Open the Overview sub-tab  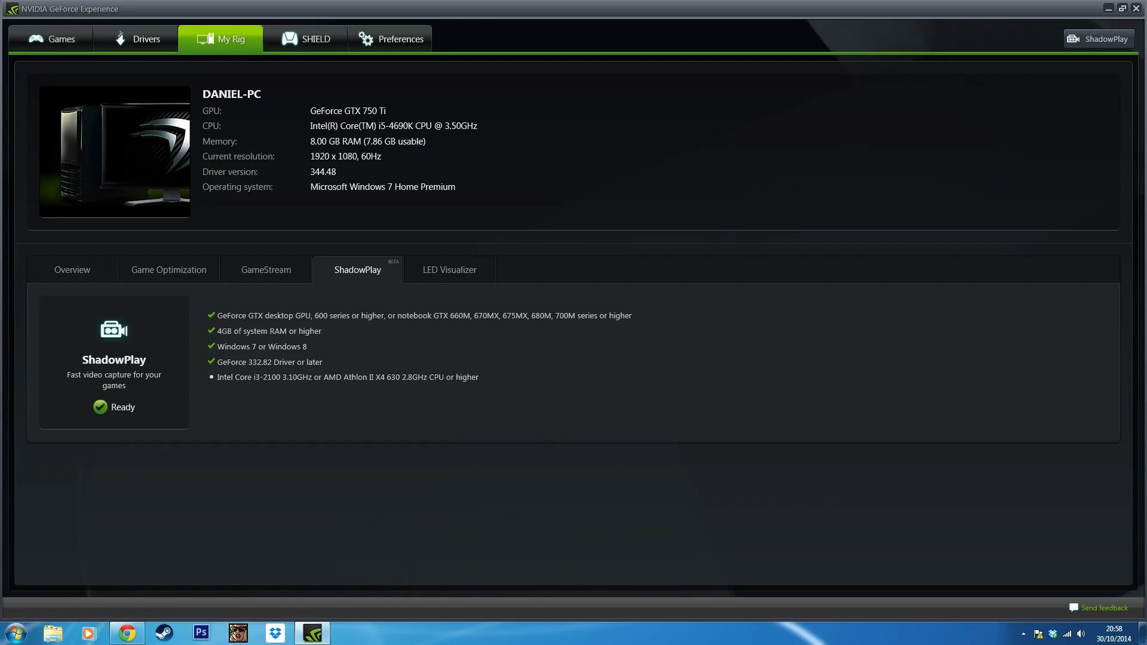72,270
